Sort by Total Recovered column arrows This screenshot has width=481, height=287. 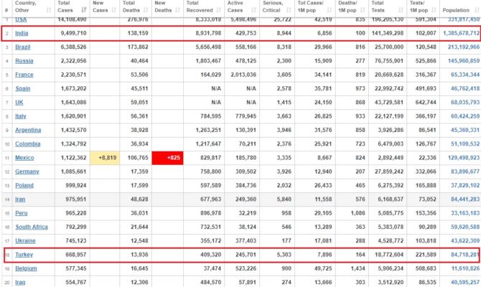pos(219,10)
